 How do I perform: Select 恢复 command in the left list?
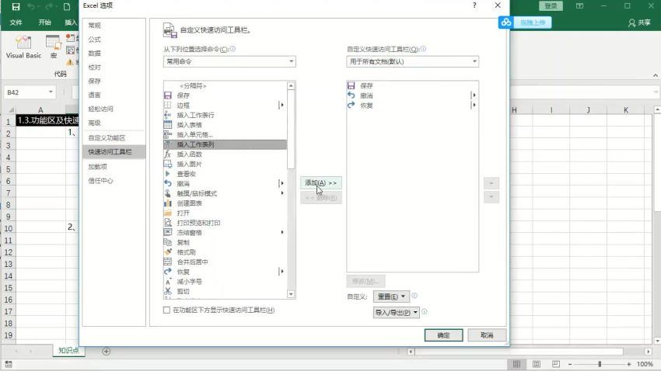[225, 272]
